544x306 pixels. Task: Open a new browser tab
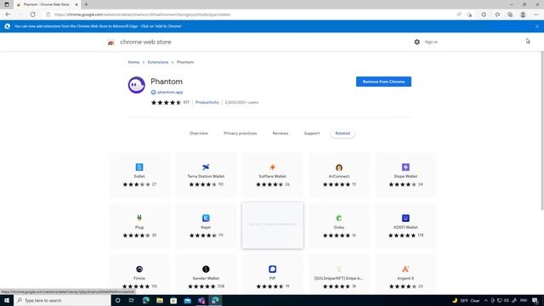(86, 4)
